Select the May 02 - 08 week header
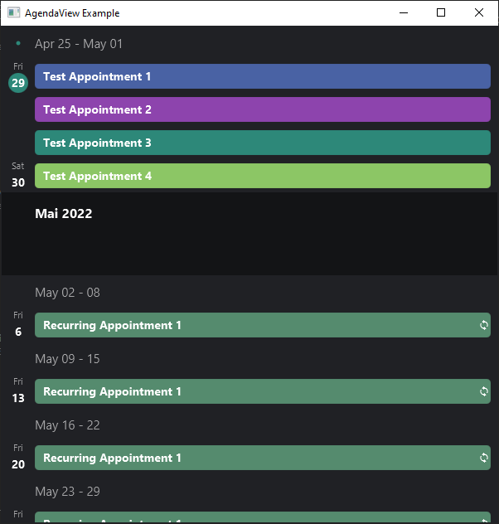Viewport: 499px width, 524px height. tap(67, 293)
